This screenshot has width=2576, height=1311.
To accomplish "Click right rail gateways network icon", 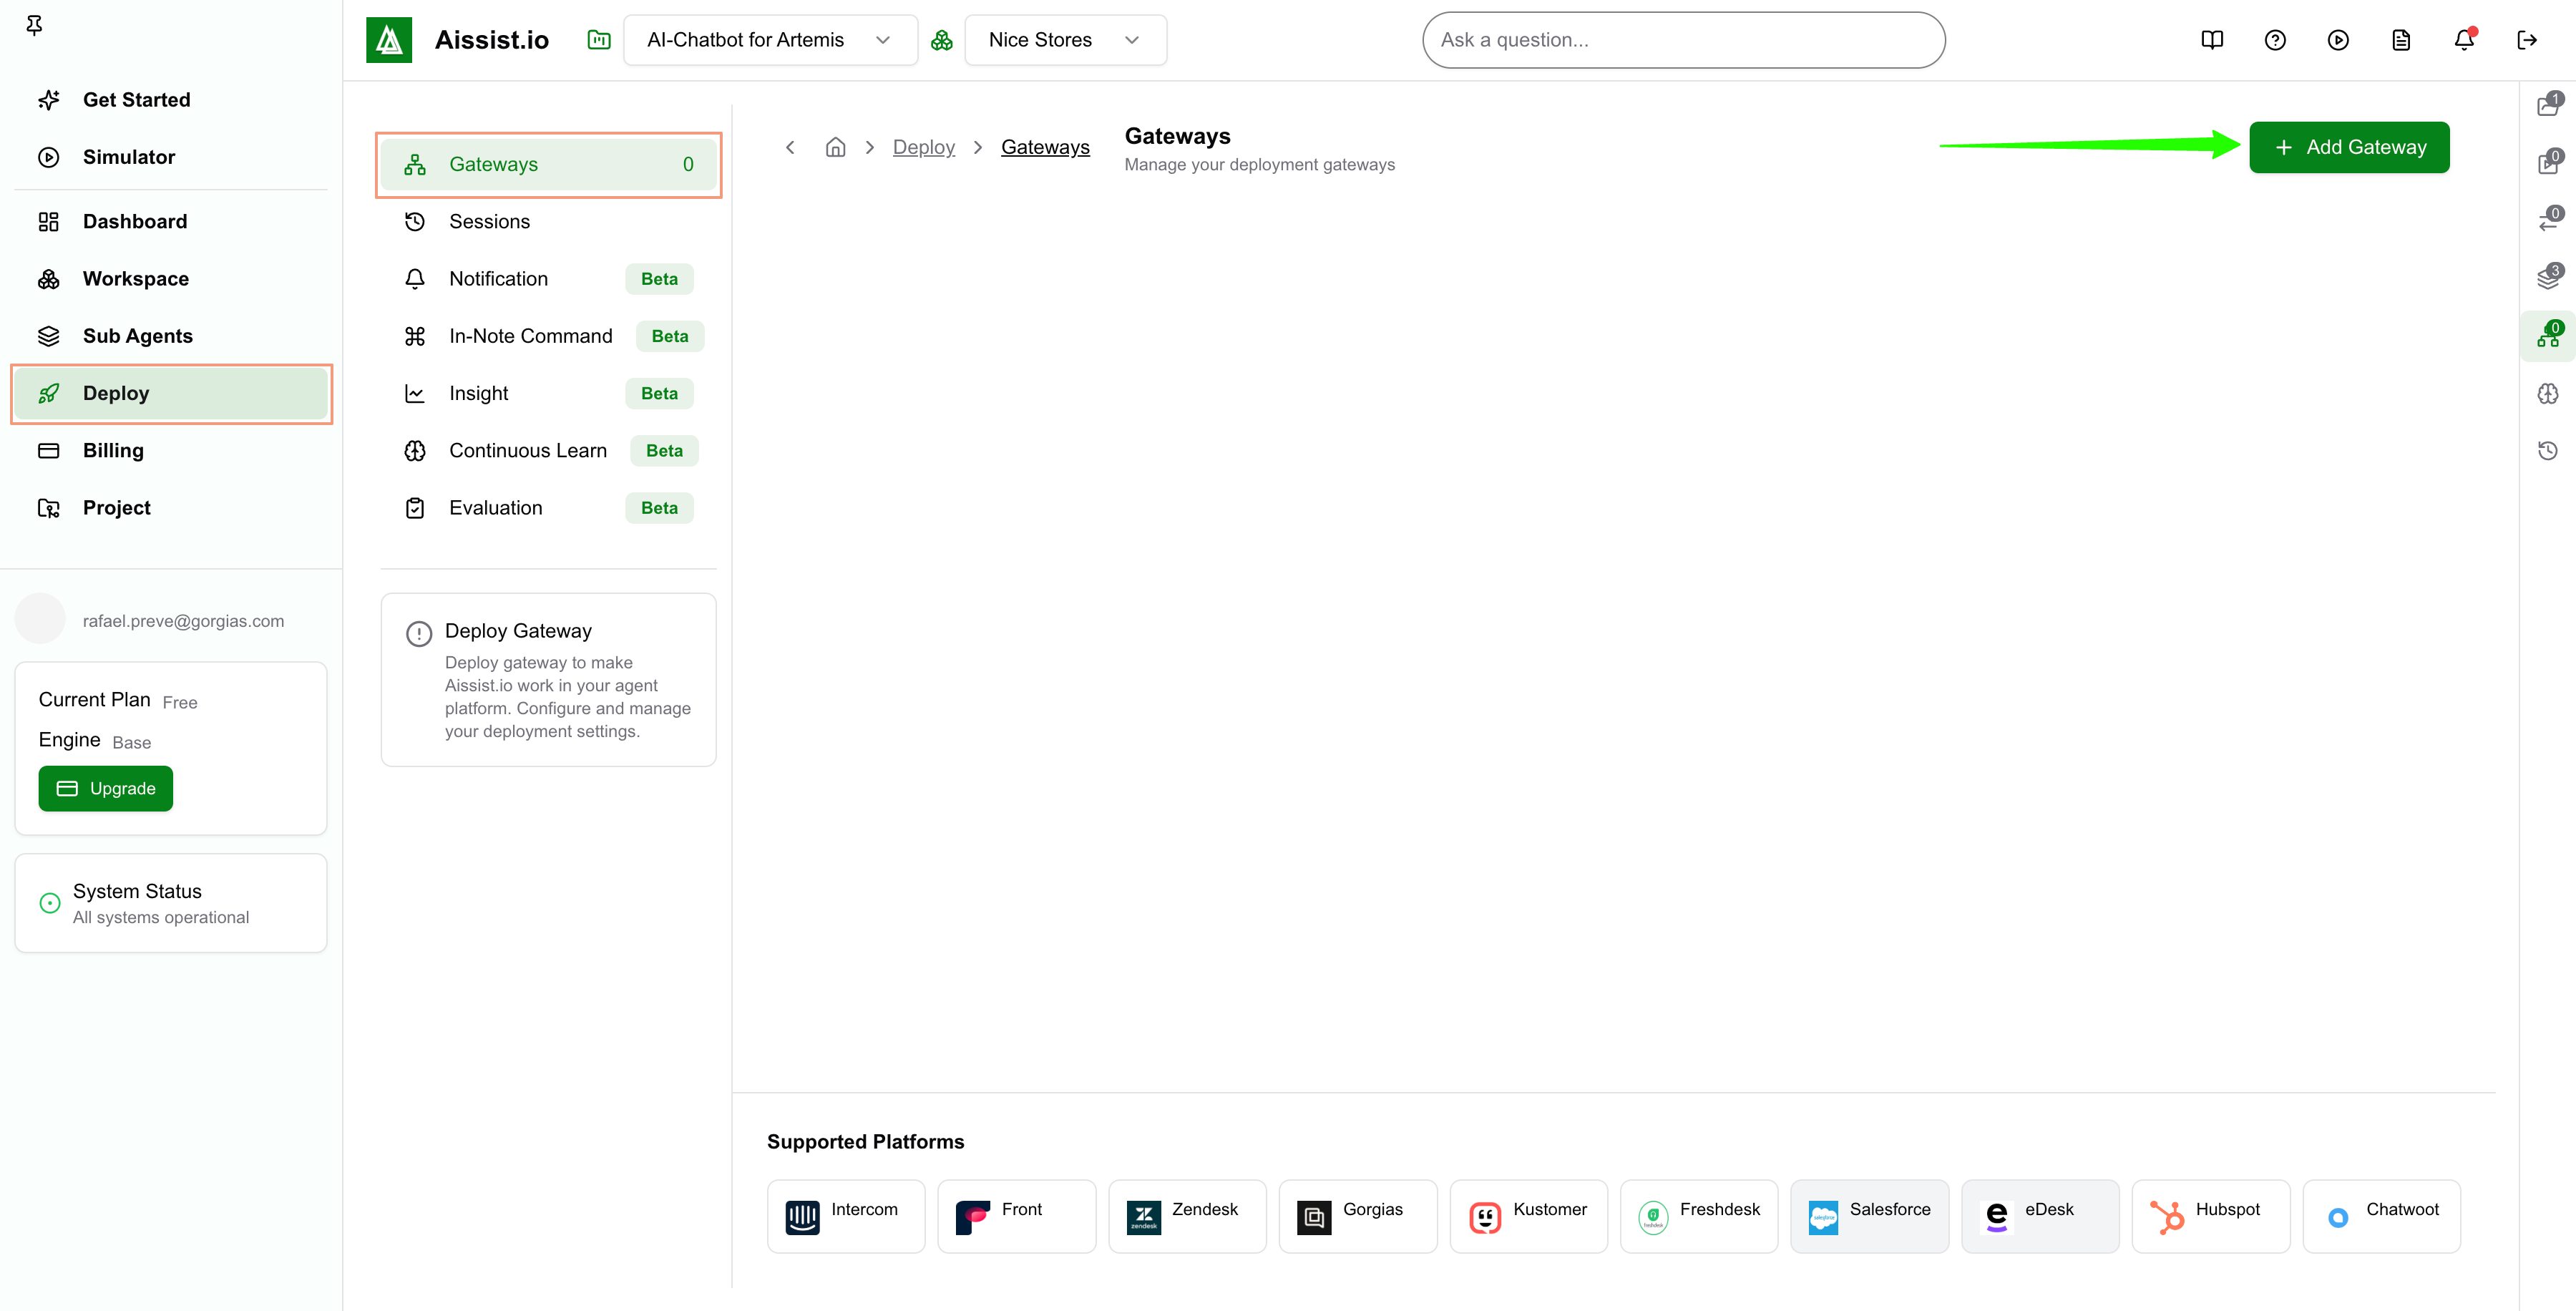I will 2548,335.
